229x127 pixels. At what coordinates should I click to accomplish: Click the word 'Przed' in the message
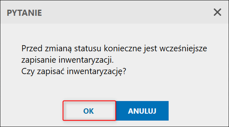[x=32, y=48]
